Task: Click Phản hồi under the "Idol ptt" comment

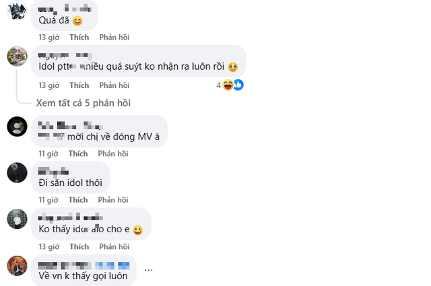Action: pos(114,86)
